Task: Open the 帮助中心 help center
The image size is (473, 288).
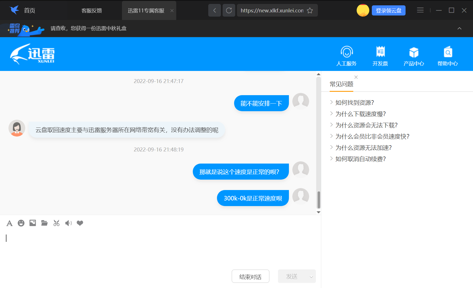Action: [x=447, y=56]
